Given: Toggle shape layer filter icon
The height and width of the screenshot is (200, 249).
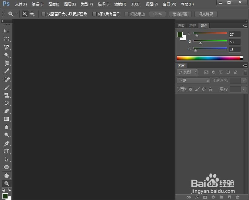Looking at the screenshot, I should (228, 72).
